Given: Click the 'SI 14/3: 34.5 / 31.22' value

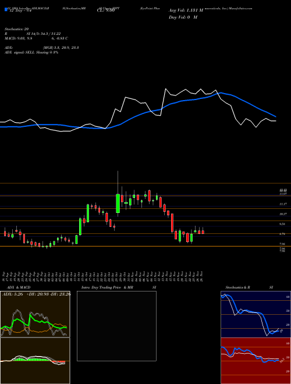Looking at the screenshot, I should [44, 34].
